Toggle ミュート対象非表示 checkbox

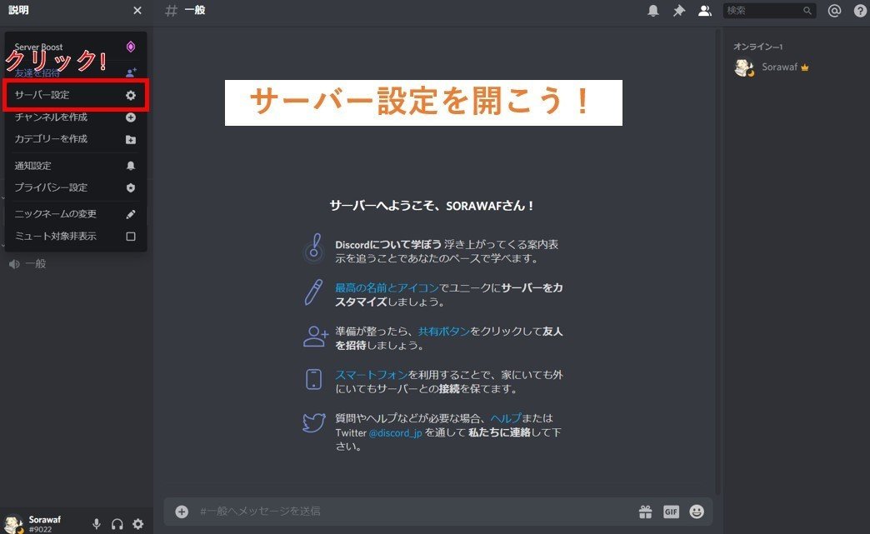pos(130,237)
